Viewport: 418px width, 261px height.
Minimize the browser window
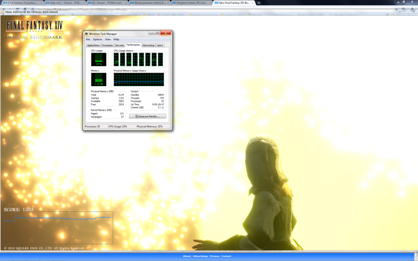click(398, 2)
